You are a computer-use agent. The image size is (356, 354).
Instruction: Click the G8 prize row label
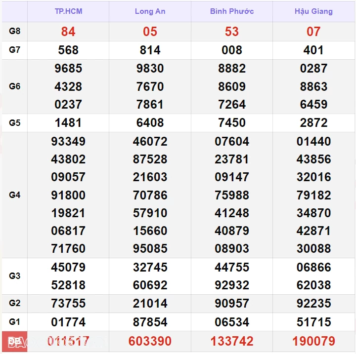(15, 31)
